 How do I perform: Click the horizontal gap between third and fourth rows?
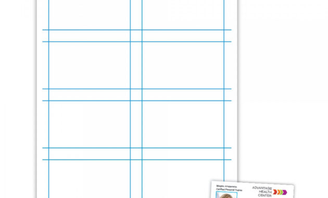[x=137, y=154]
